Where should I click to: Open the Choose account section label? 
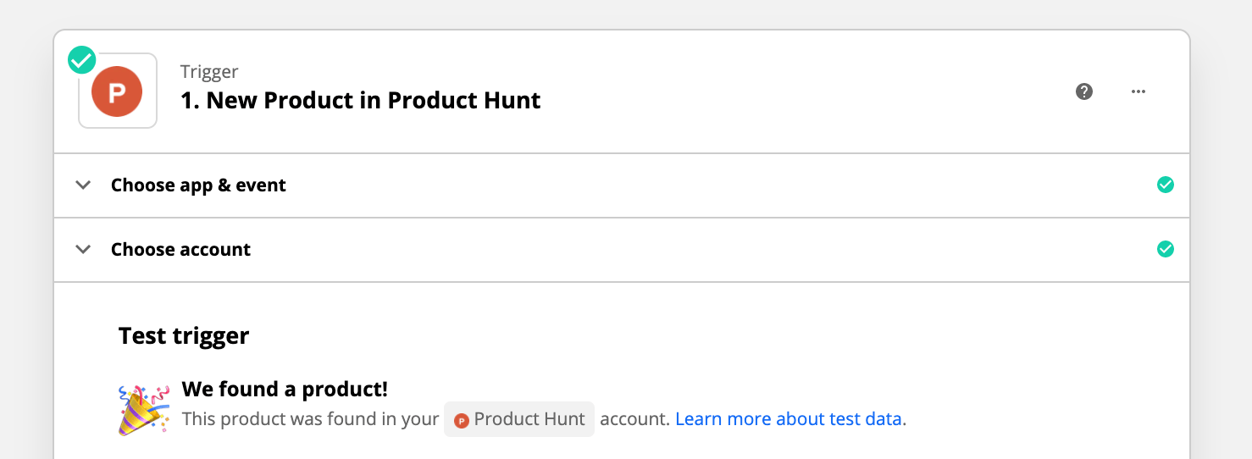(x=180, y=250)
